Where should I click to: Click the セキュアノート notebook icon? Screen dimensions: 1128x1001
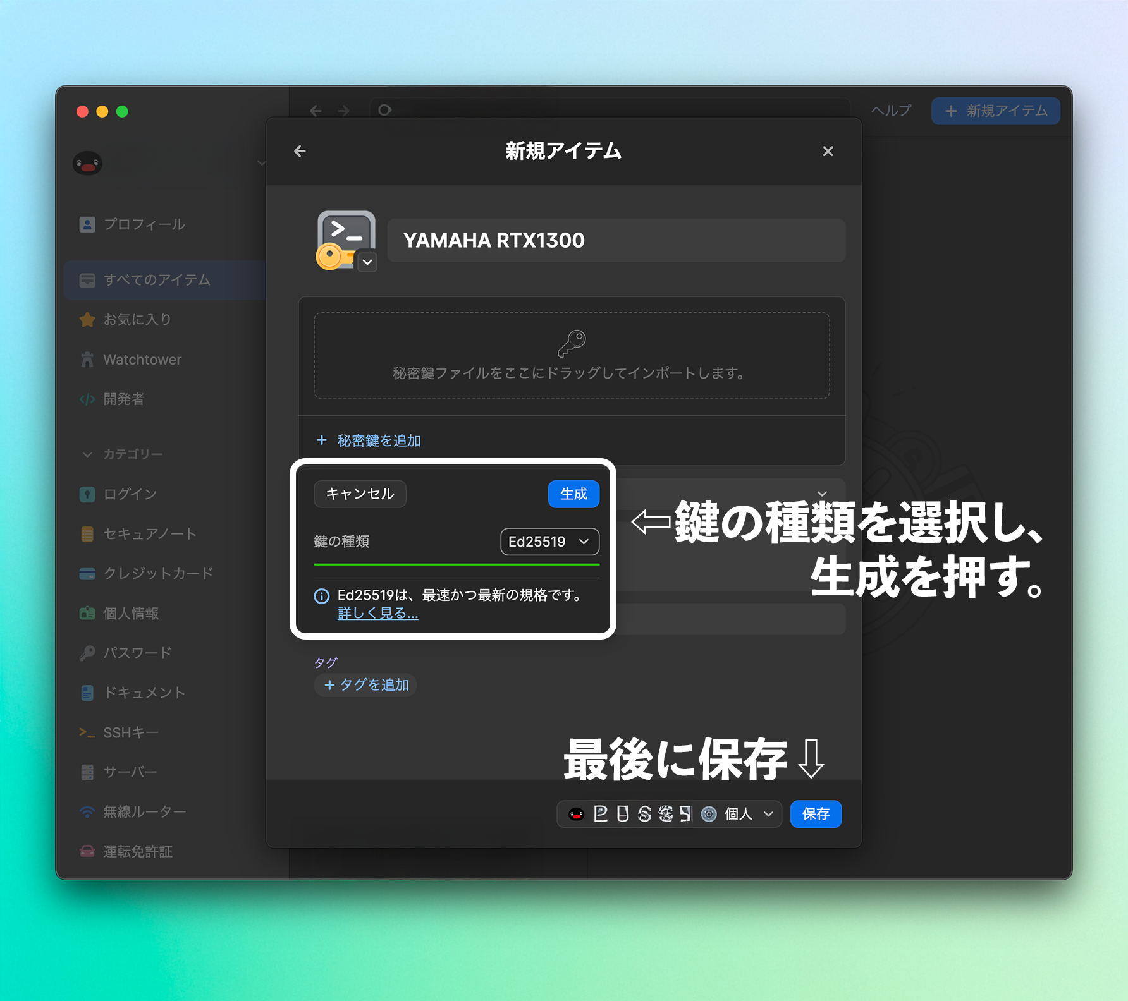(x=87, y=533)
